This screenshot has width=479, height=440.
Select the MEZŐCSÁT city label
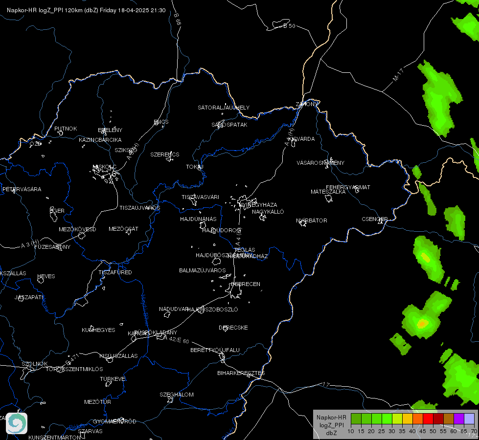click(x=123, y=229)
